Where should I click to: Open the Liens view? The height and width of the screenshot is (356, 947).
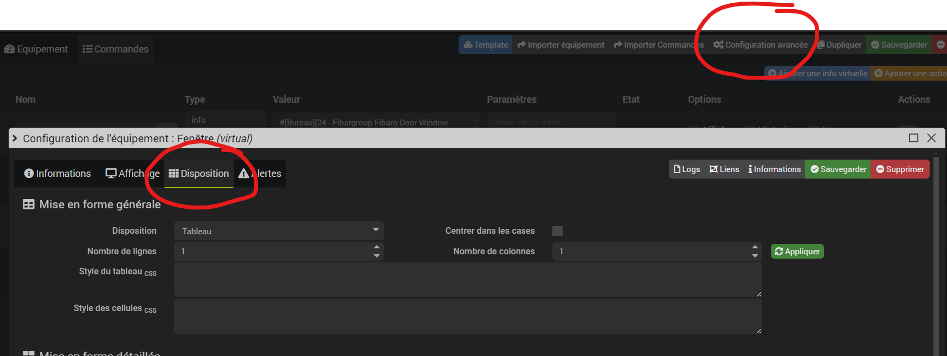tap(724, 169)
